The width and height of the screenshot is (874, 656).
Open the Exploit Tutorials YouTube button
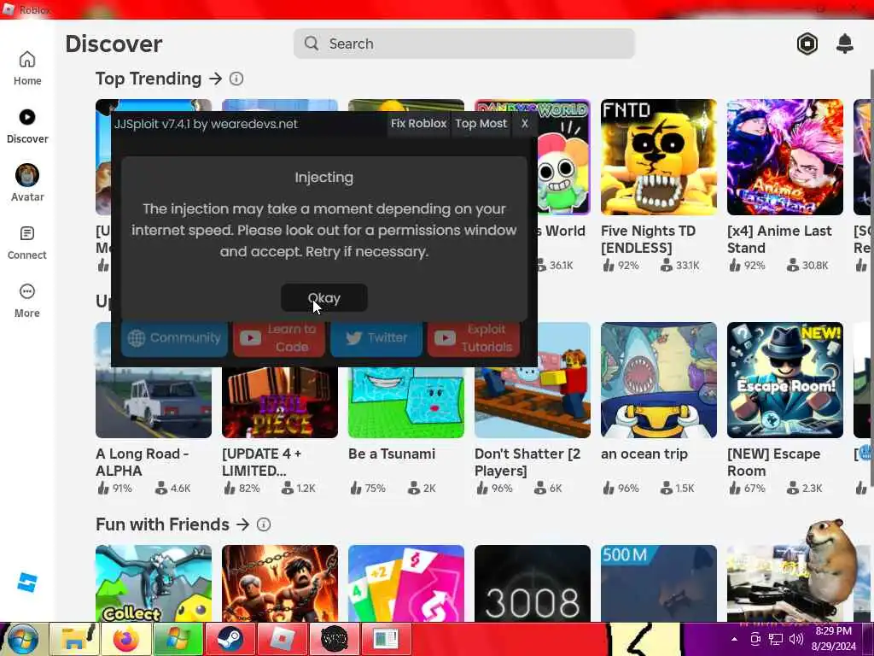click(474, 337)
